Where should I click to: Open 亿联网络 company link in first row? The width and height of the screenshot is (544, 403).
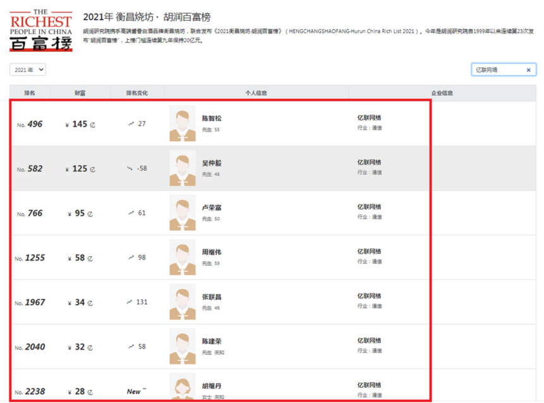pyautogui.click(x=369, y=118)
